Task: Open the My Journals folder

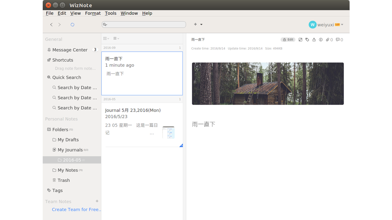Action: click(x=70, y=150)
